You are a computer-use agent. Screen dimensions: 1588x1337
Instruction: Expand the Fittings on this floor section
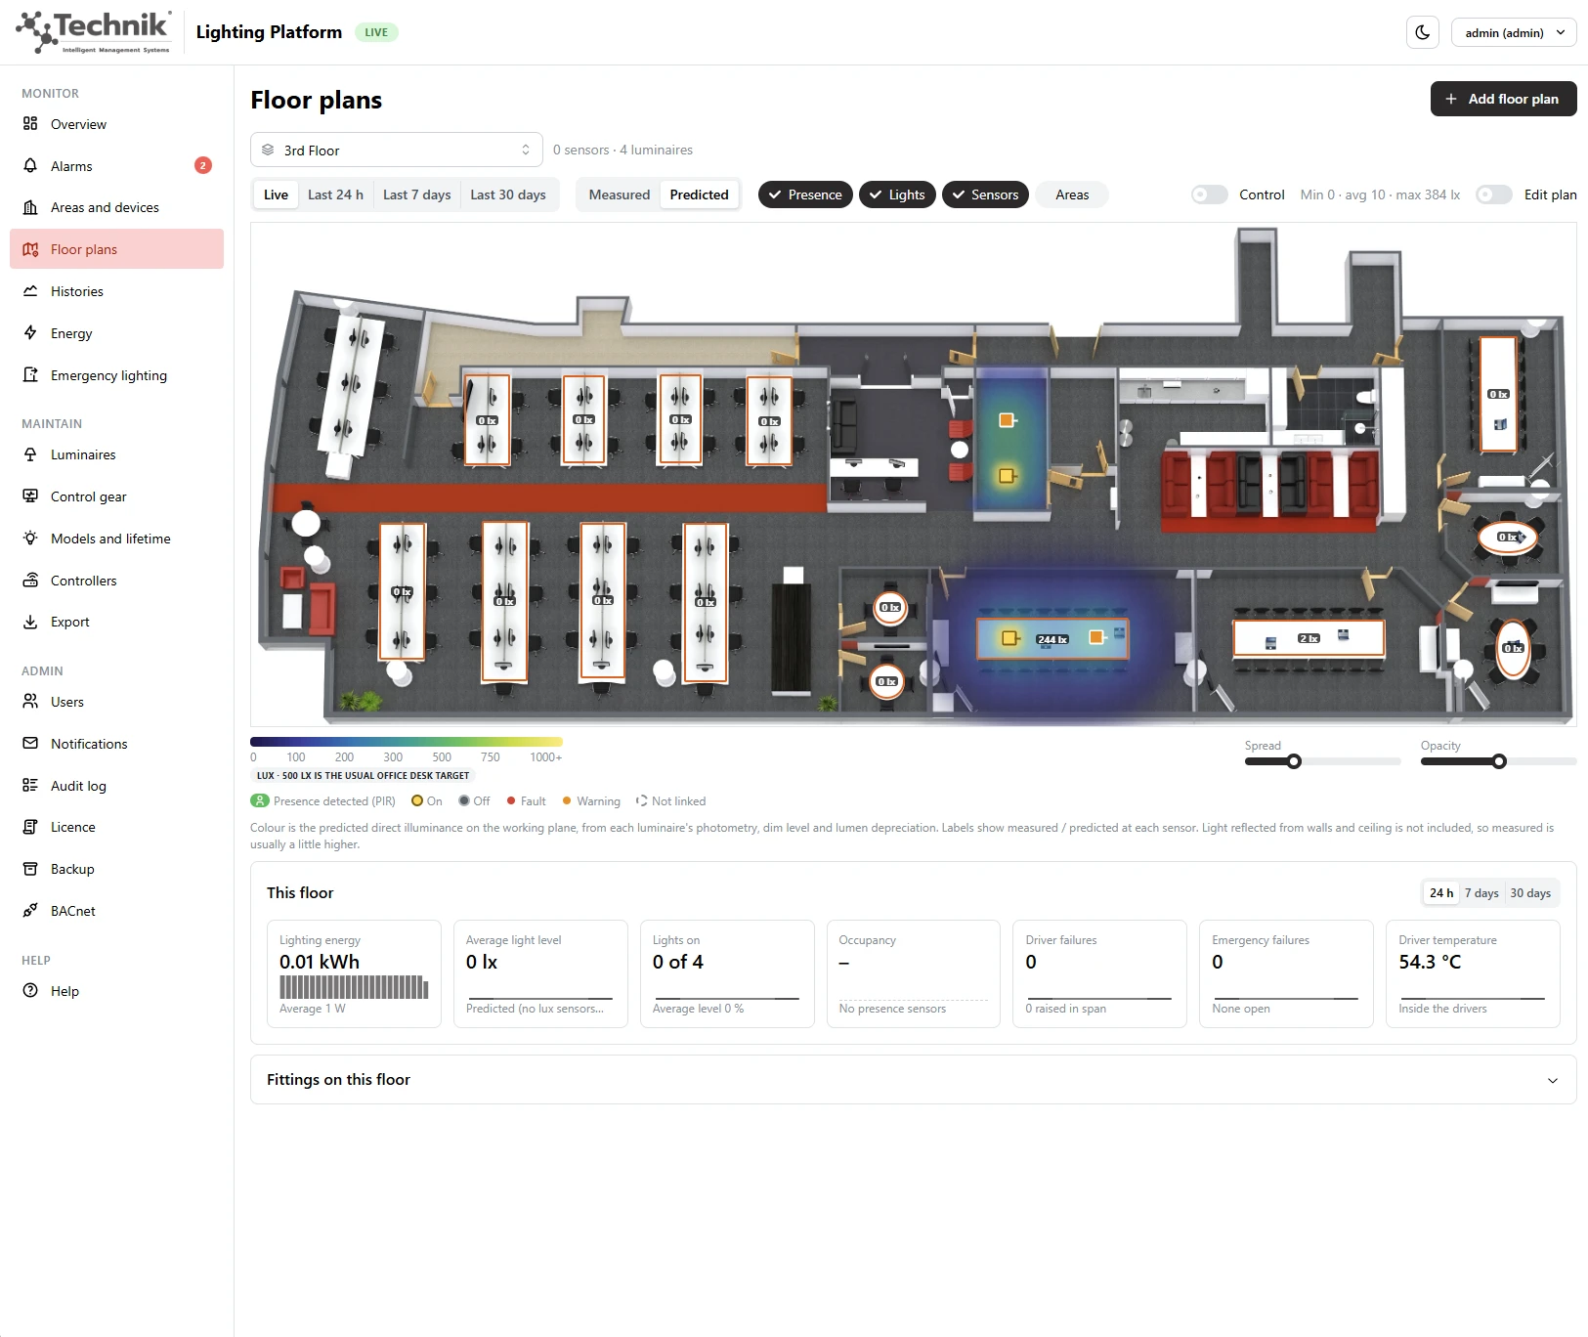click(913, 1079)
